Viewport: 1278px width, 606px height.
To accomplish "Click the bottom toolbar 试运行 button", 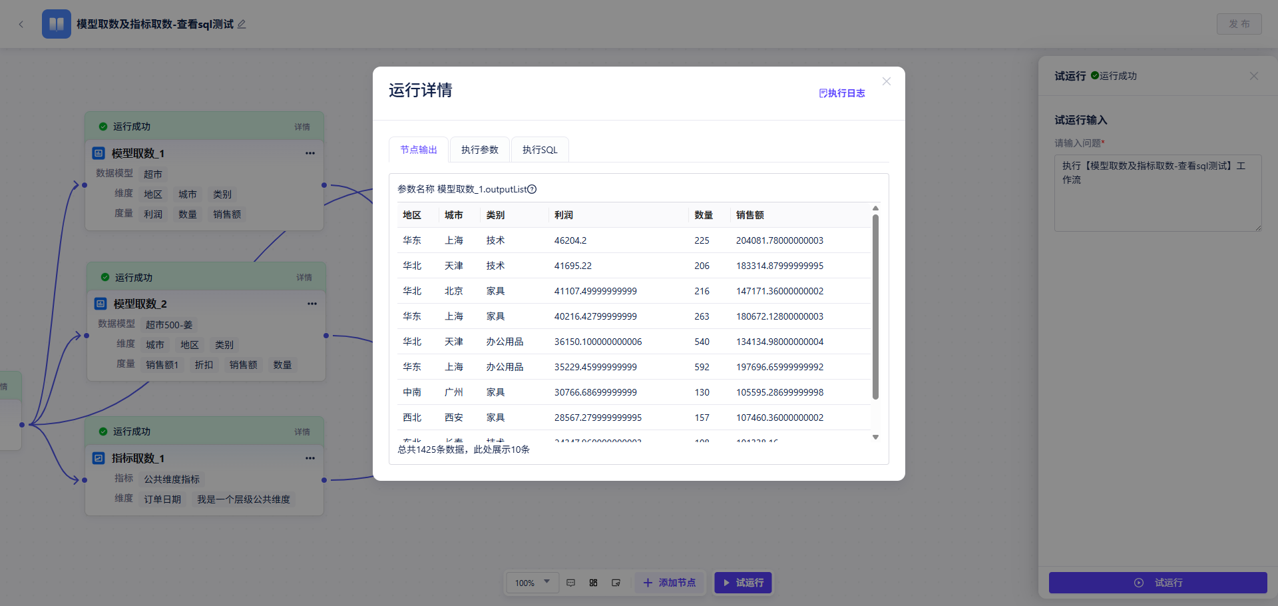I will [x=743, y=583].
